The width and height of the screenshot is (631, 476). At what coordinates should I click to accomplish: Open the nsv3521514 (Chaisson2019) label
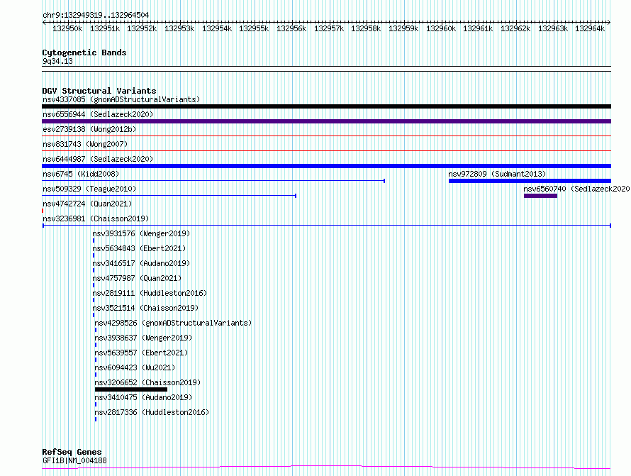[x=145, y=308]
